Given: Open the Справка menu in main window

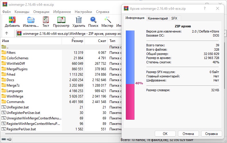Looking at the screenshot, I should (x=103, y=12).
